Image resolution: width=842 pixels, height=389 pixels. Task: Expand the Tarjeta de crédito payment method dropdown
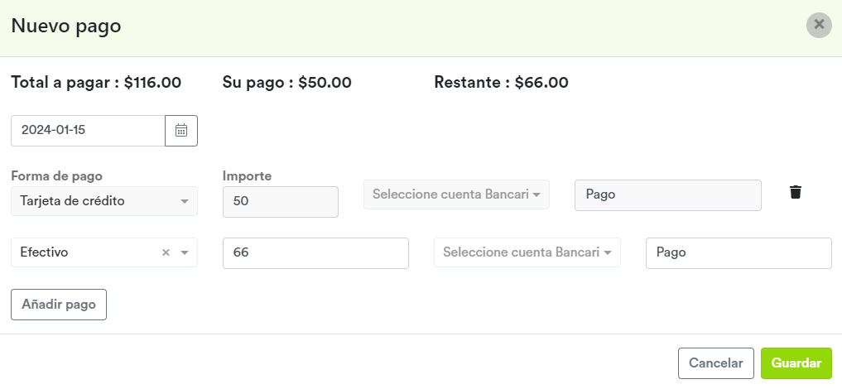click(x=184, y=201)
